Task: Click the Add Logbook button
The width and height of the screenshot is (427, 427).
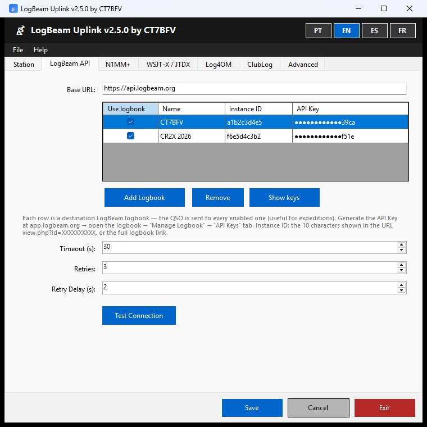Action: pyautogui.click(x=144, y=197)
